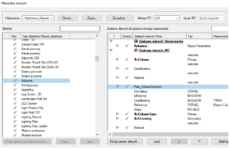Click the checkmark icon beside Kanał pionowy
Screen dimensions: 229x148
tap(15, 49)
